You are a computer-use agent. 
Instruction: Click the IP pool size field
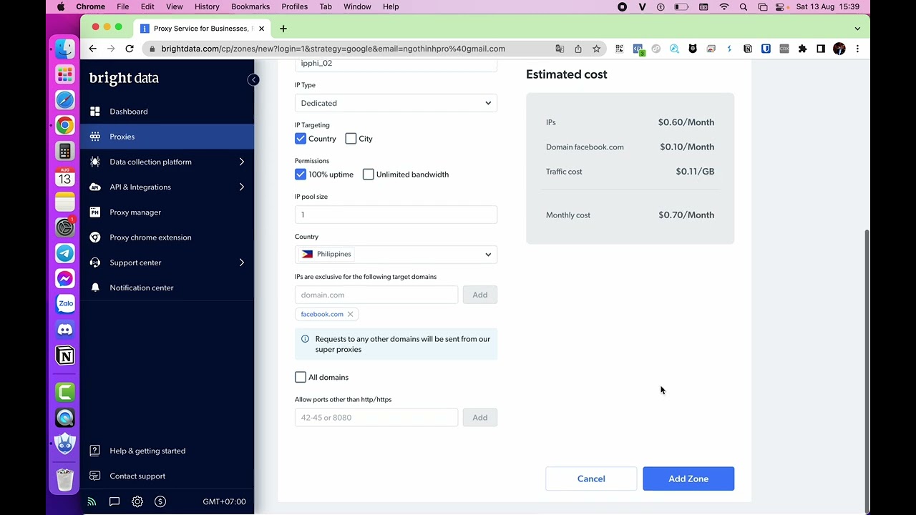pos(396,215)
